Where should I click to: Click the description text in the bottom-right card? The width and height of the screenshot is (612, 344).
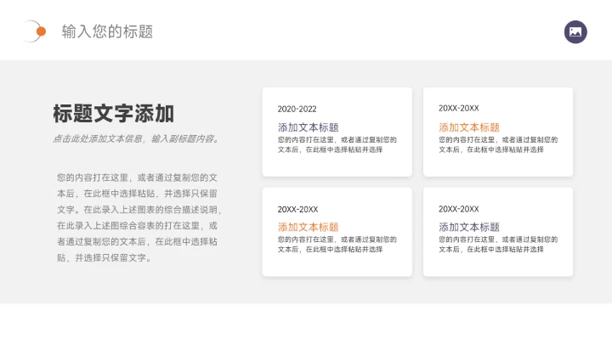click(498, 245)
